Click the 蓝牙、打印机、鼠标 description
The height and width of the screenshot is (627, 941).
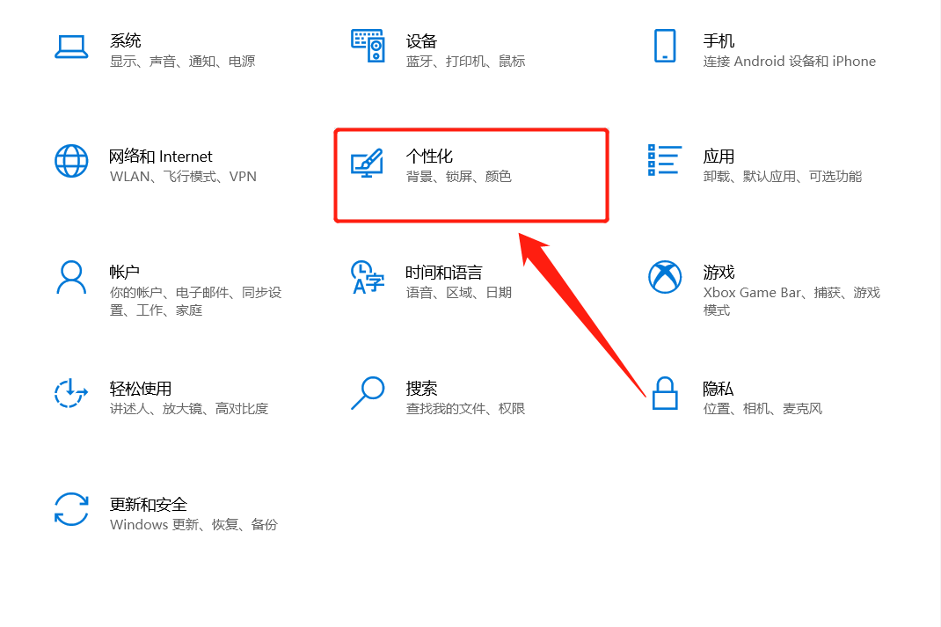tap(466, 62)
